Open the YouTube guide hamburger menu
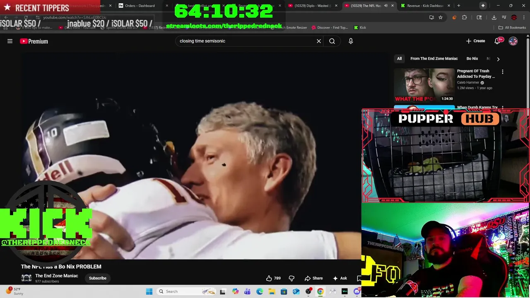 pos(10,41)
